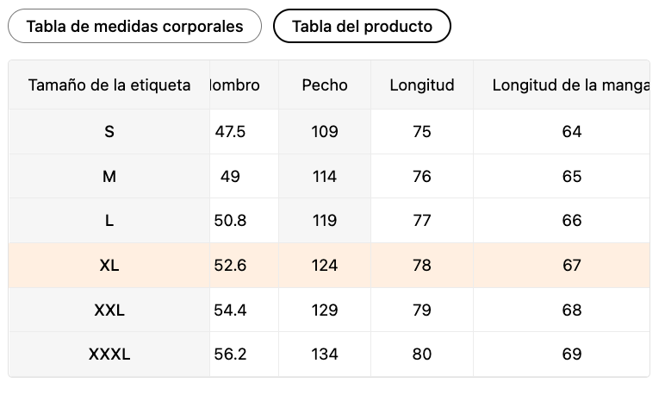The image size is (665, 395).
Task: Select the S size row label
Action: [x=109, y=132]
